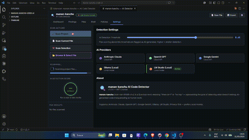This screenshot has width=249, height=140.
Task: Switch to the Files tab
Action: coord(84,22)
